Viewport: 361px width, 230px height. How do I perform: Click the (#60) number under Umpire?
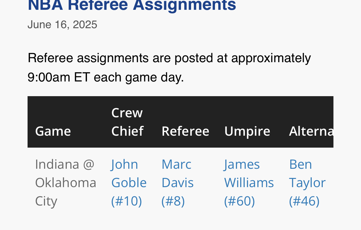(239, 201)
